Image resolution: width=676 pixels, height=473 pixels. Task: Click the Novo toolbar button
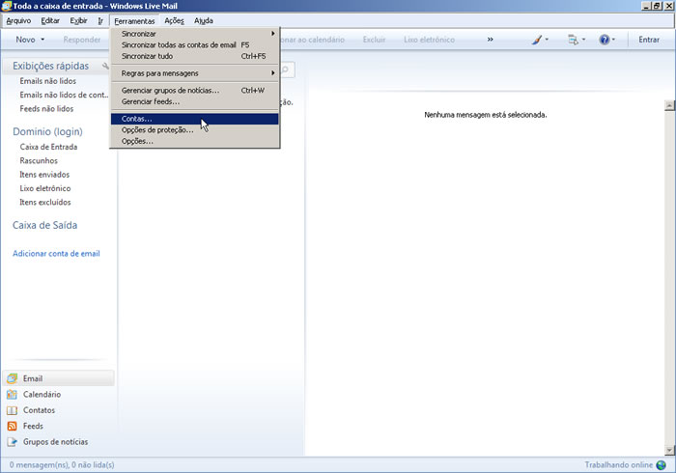[25, 40]
